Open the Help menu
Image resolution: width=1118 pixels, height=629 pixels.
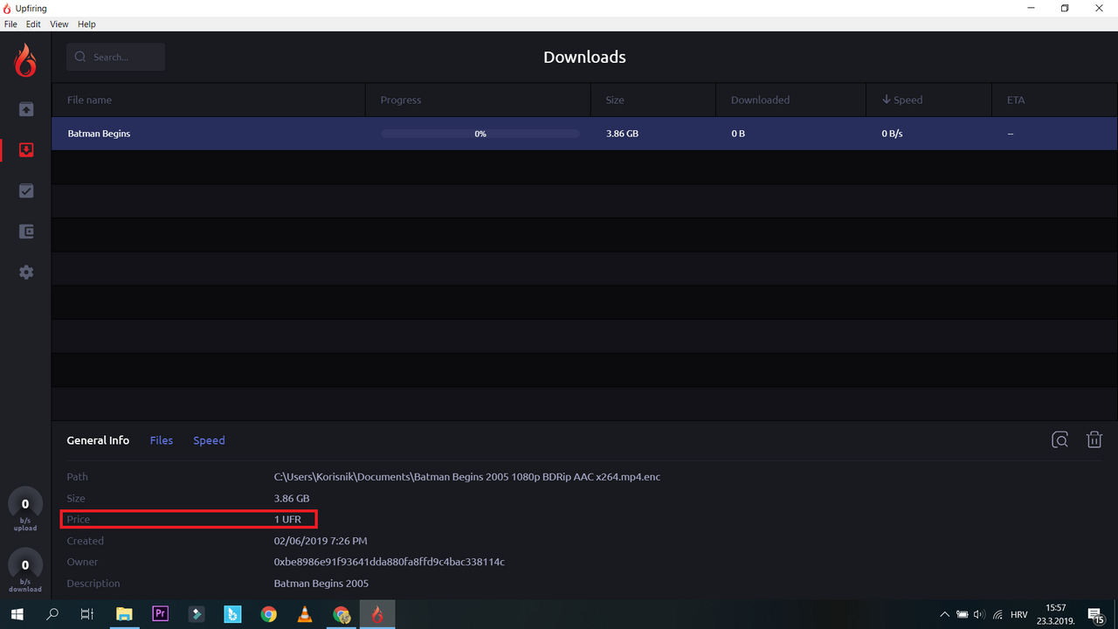pyautogui.click(x=86, y=24)
